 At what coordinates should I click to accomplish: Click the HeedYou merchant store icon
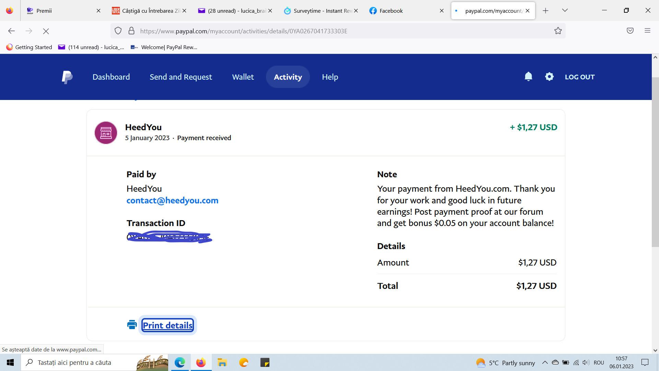point(106,133)
